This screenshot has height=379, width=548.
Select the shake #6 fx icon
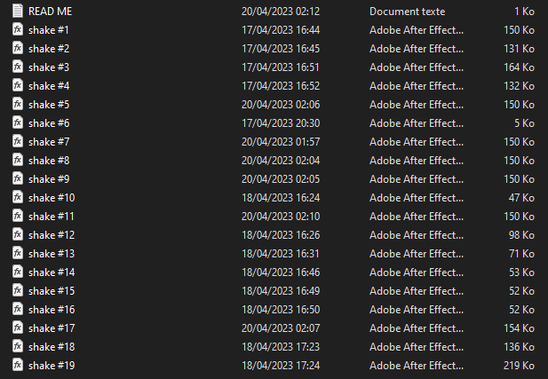coord(18,123)
